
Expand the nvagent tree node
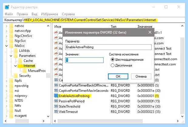coord(7,116)
